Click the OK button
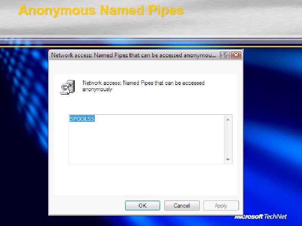Image resolution: width=302 pixels, height=226 pixels. tap(143, 205)
